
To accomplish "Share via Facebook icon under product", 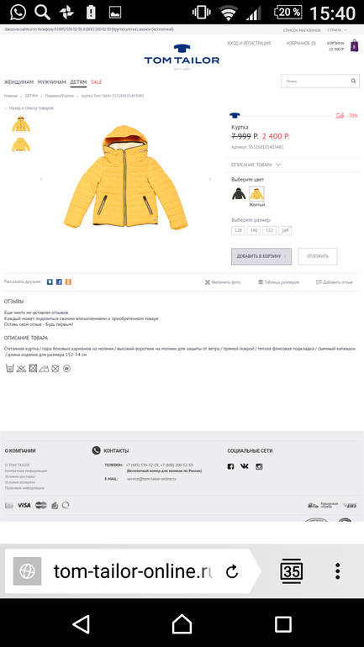I will [x=59, y=281].
